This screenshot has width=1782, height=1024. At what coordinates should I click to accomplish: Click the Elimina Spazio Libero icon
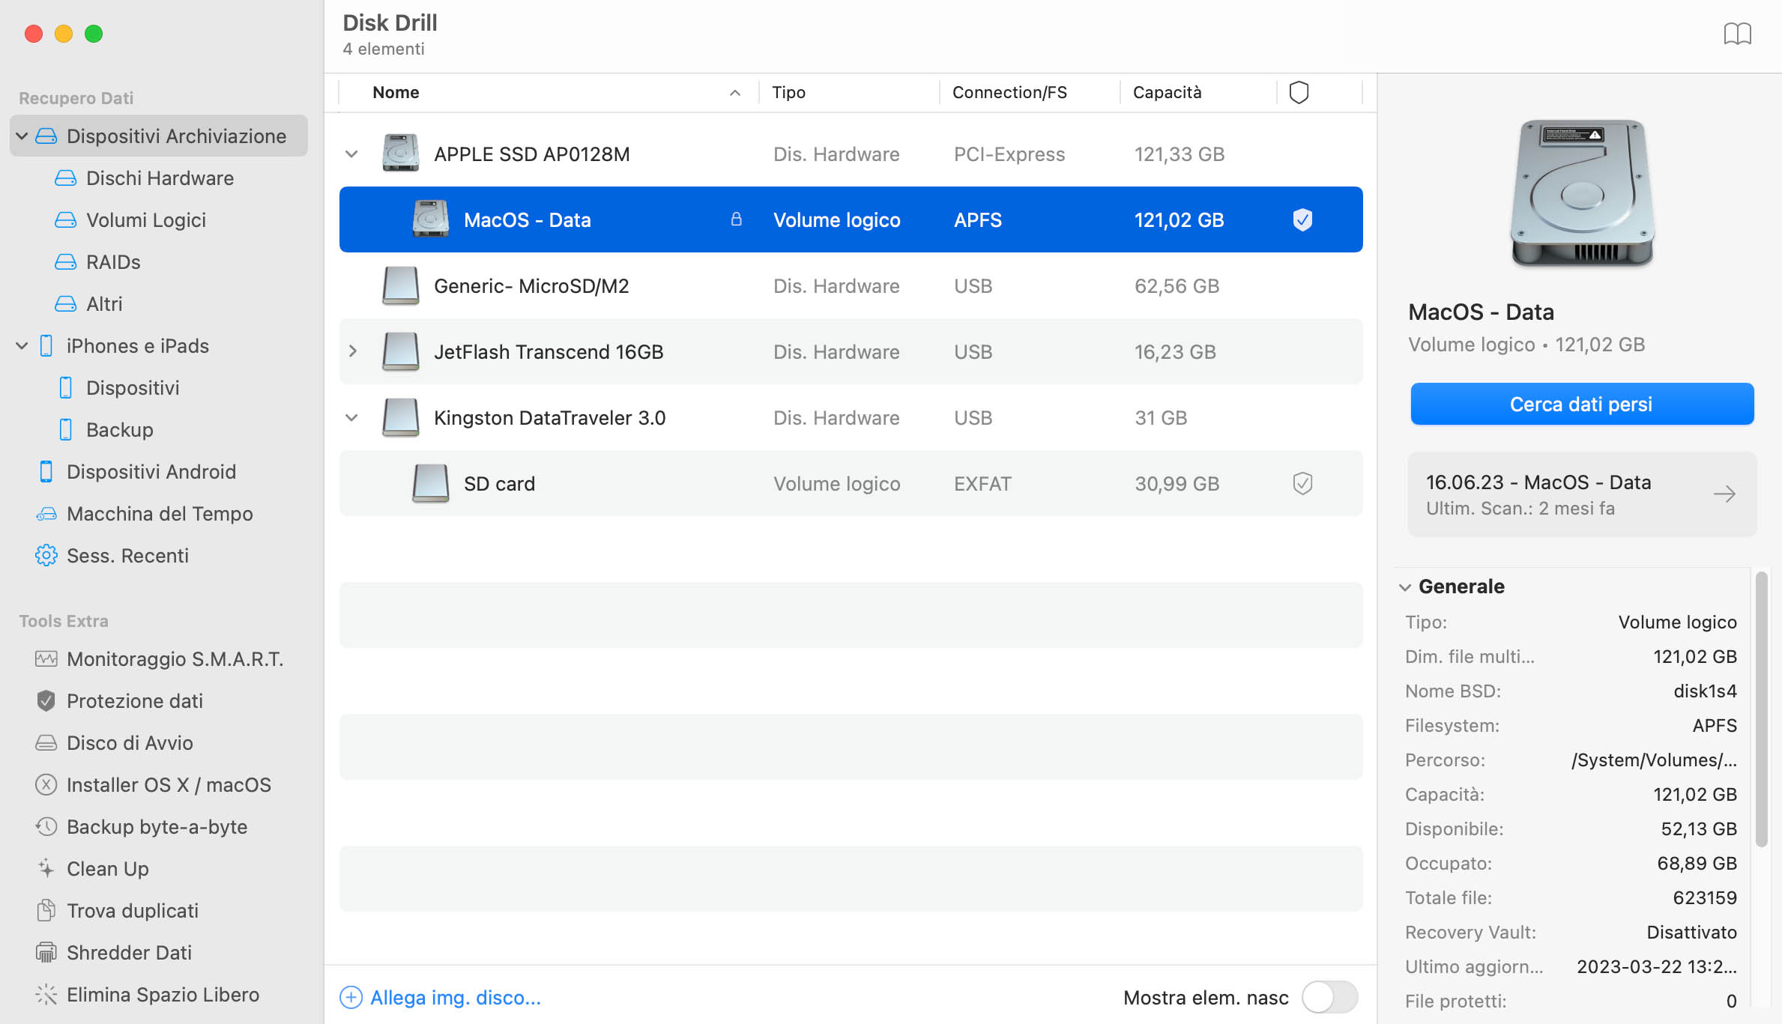click(x=46, y=995)
